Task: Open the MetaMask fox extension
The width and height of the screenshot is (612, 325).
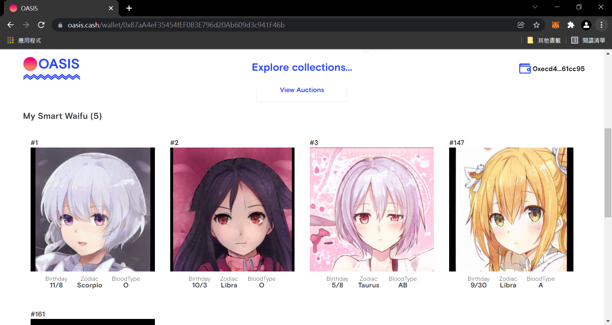Action: tap(556, 25)
